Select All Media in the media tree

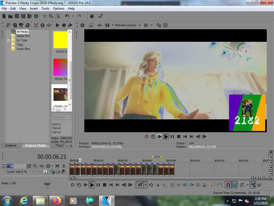22,32
